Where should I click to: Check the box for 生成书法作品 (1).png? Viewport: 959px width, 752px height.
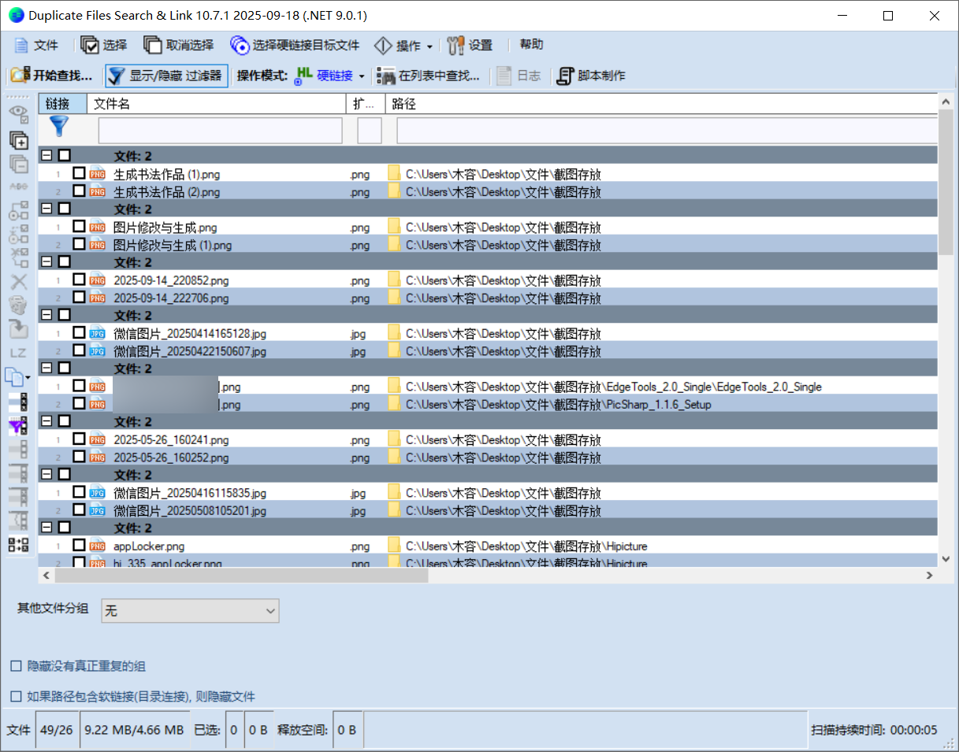coord(79,172)
